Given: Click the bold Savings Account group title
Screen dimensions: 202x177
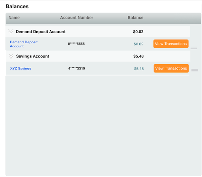Looking at the screenshot, I should (x=33, y=56).
